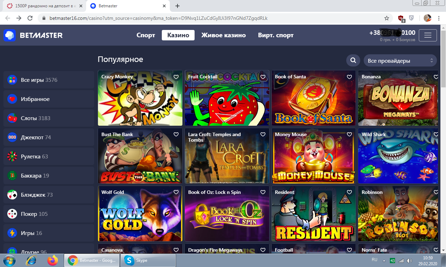
Task: Open the game search magnifier icon
Action: [353, 61]
